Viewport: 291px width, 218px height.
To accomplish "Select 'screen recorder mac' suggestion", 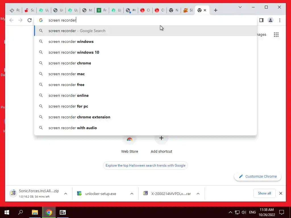I will [145, 74].
